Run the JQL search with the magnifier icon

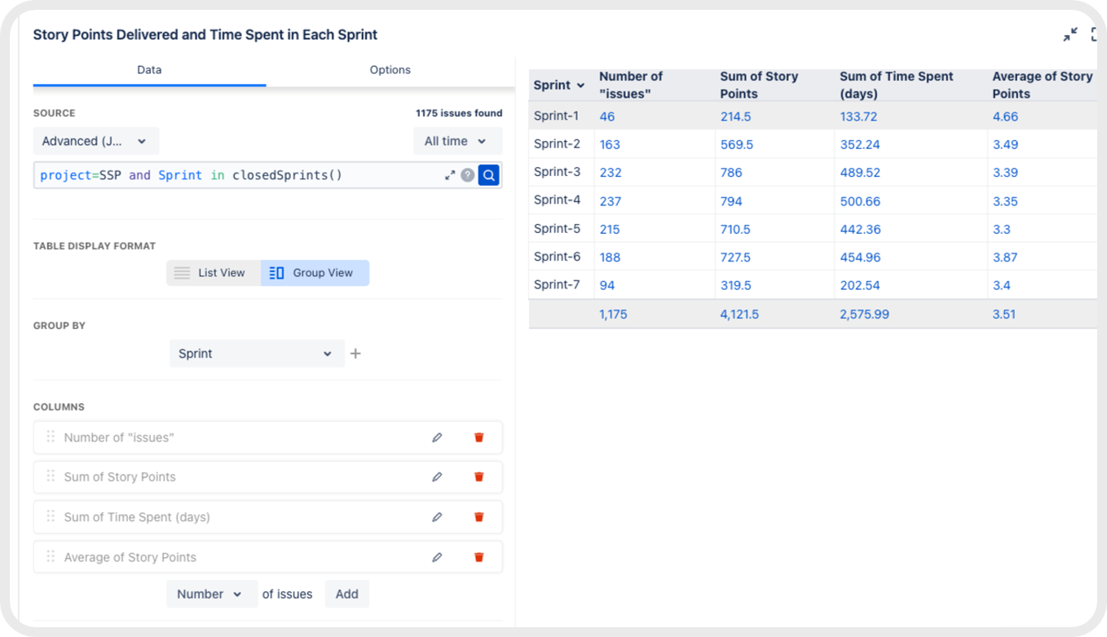pyautogui.click(x=488, y=174)
